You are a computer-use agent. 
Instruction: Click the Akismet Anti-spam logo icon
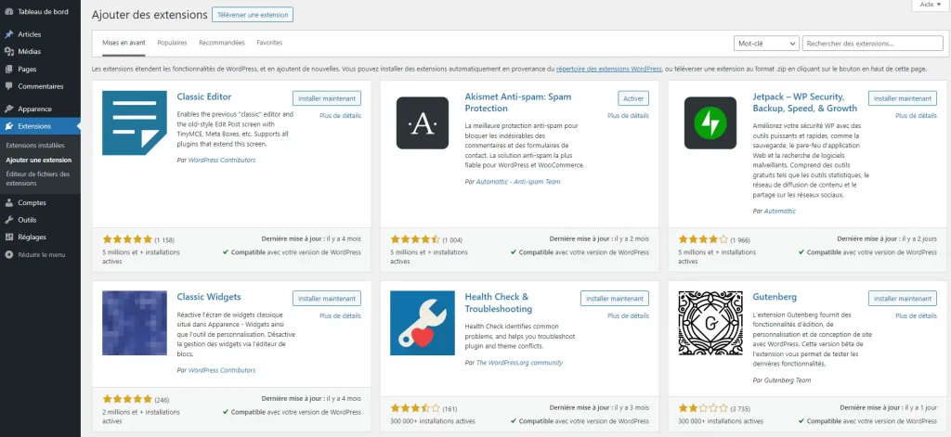tap(423, 123)
